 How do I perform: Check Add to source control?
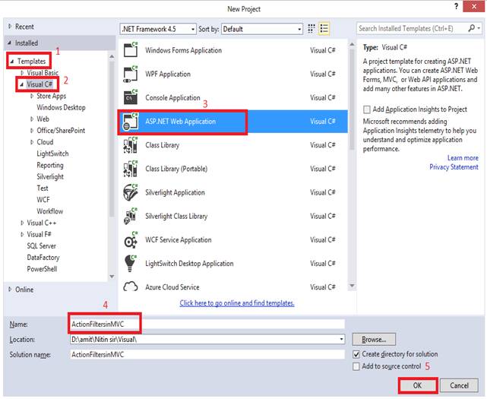pos(356,366)
